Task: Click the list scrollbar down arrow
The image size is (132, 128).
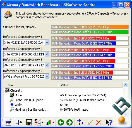Action: (x=125, y=114)
